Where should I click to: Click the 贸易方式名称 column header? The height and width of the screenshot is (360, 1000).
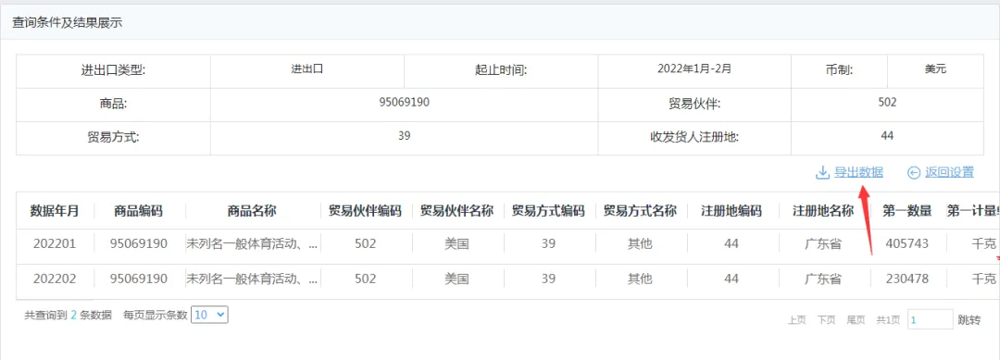(x=641, y=211)
